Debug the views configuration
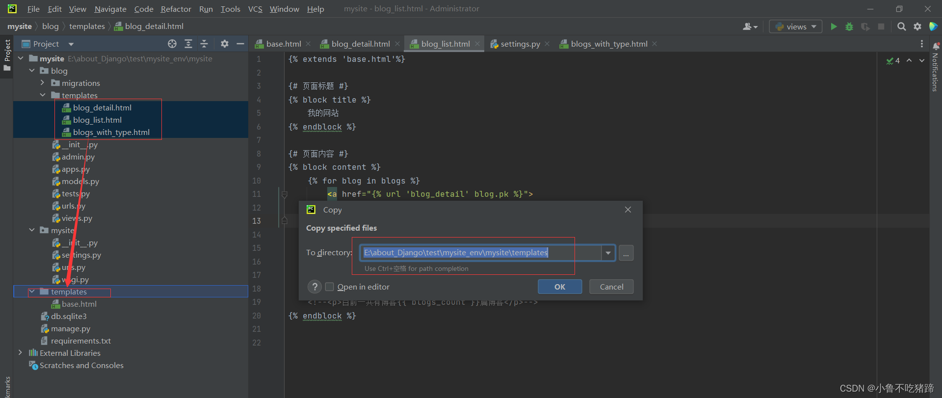Image resolution: width=942 pixels, height=398 pixels. coord(849,27)
